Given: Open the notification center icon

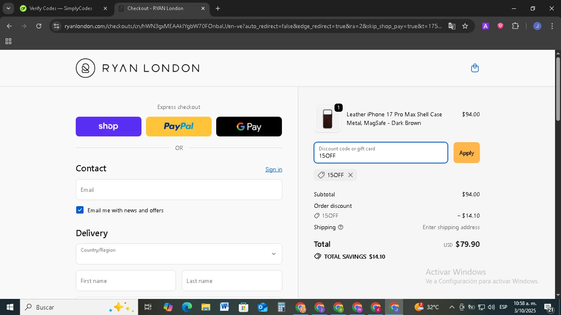Looking at the screenshot, I should tap(549, 308).
